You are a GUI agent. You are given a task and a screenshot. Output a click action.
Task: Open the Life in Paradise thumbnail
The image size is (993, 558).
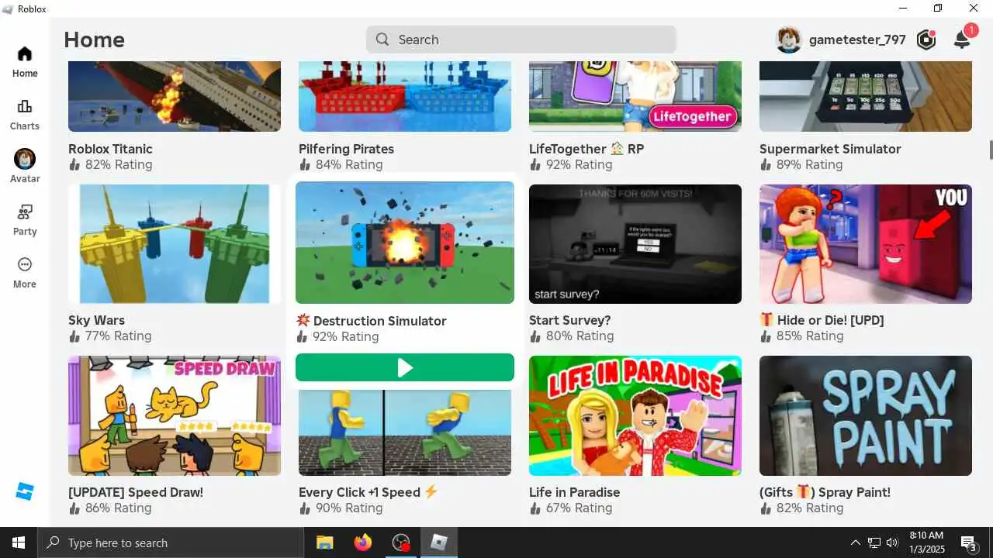635,415
